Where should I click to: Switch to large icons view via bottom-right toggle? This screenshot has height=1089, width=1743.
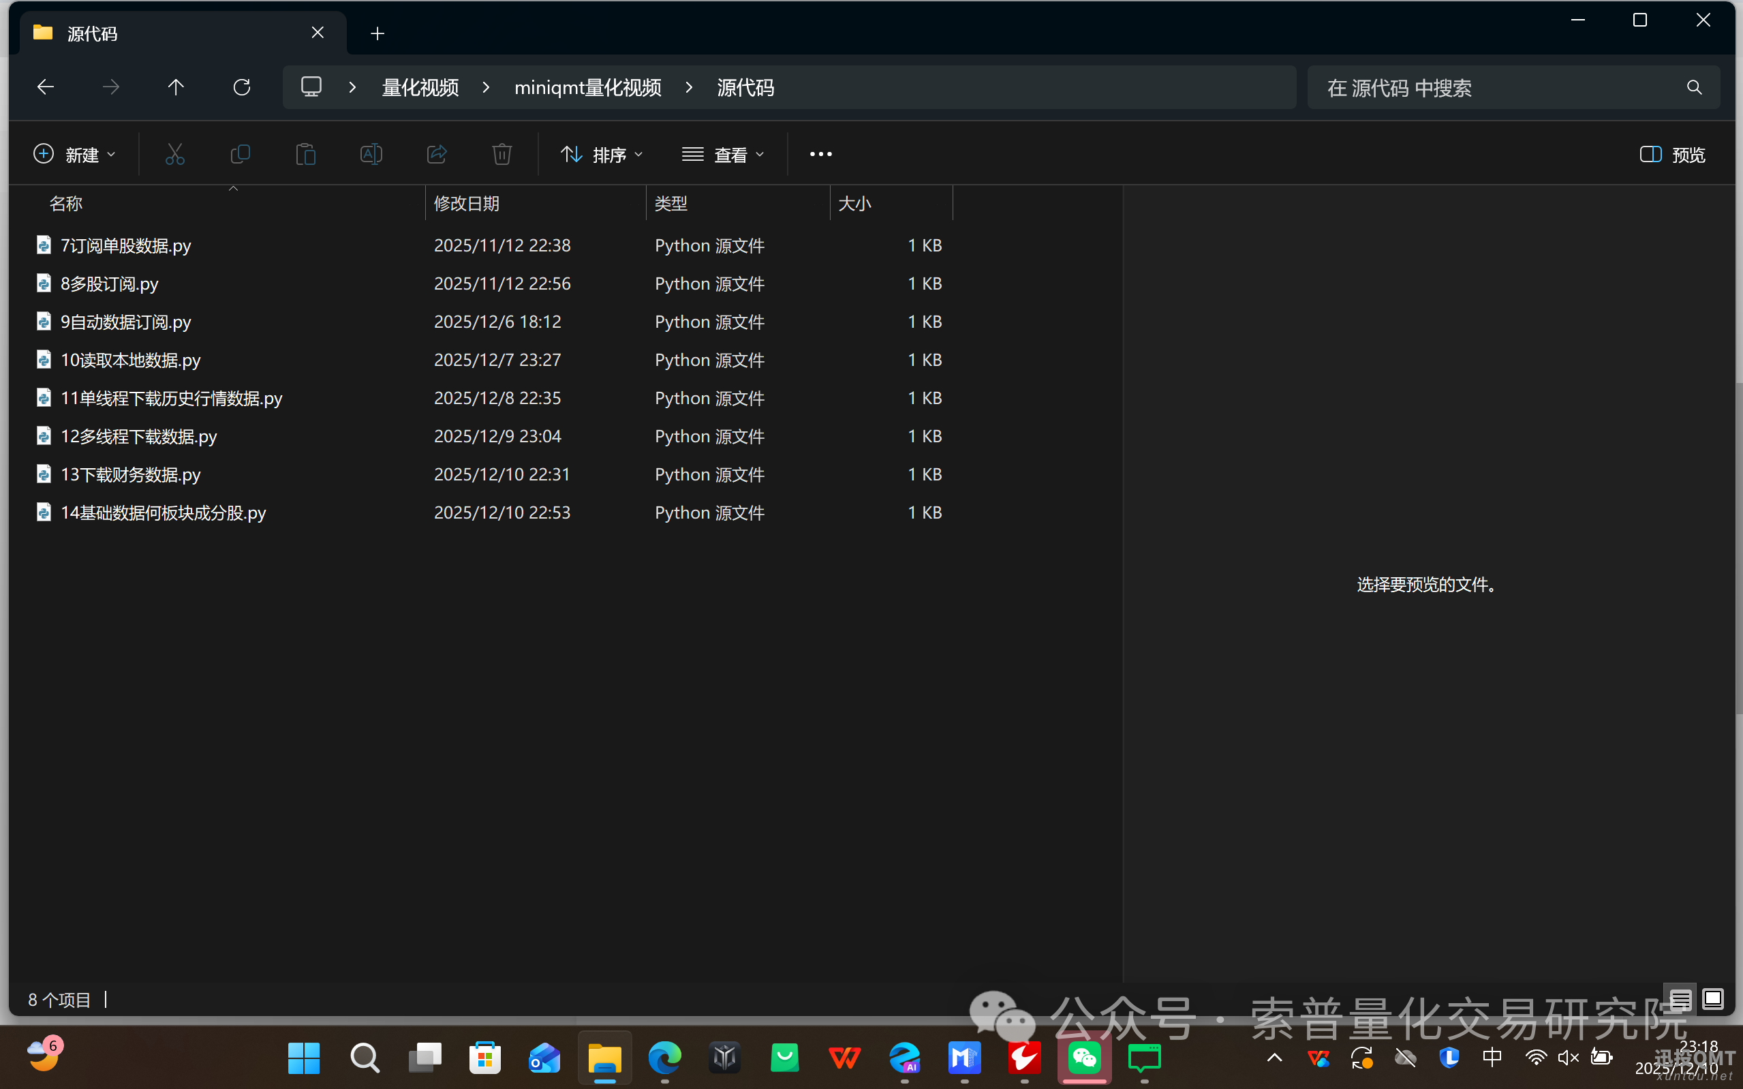point(1713,999)
